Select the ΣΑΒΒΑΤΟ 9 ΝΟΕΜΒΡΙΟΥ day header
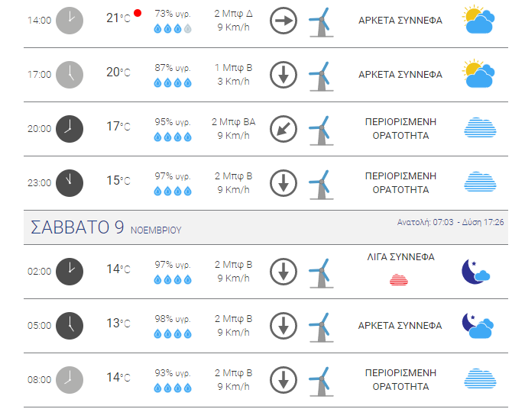Viewport: 525px width, 409px height. click(x=266, y=227)
